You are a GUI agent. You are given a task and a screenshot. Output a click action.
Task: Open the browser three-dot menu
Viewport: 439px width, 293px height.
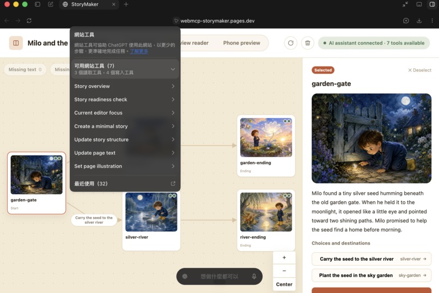tap(432, 21)
